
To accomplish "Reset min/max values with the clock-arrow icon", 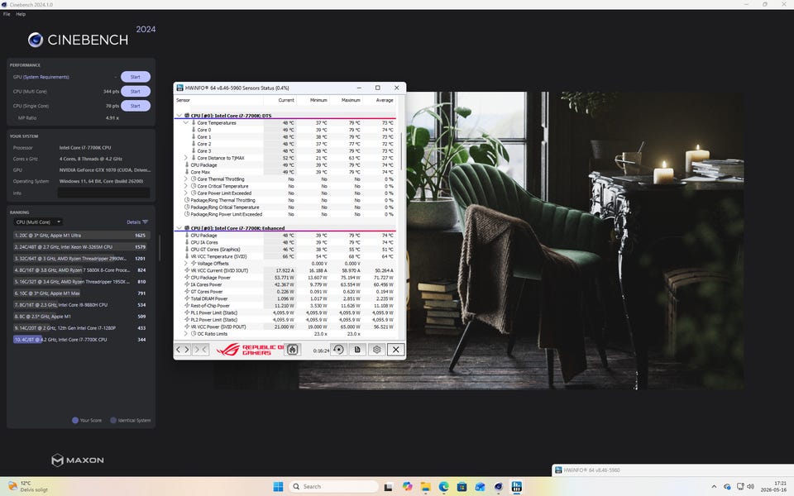I will pos(338,350).
